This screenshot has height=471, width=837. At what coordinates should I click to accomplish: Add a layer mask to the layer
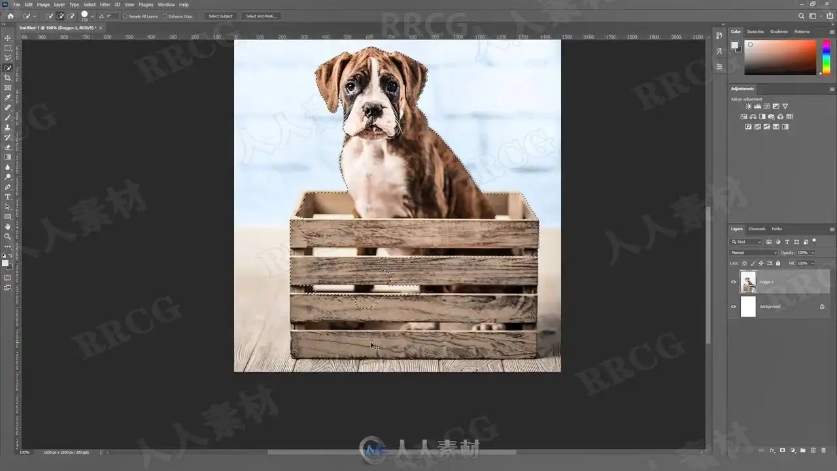[x=783, y=450]
